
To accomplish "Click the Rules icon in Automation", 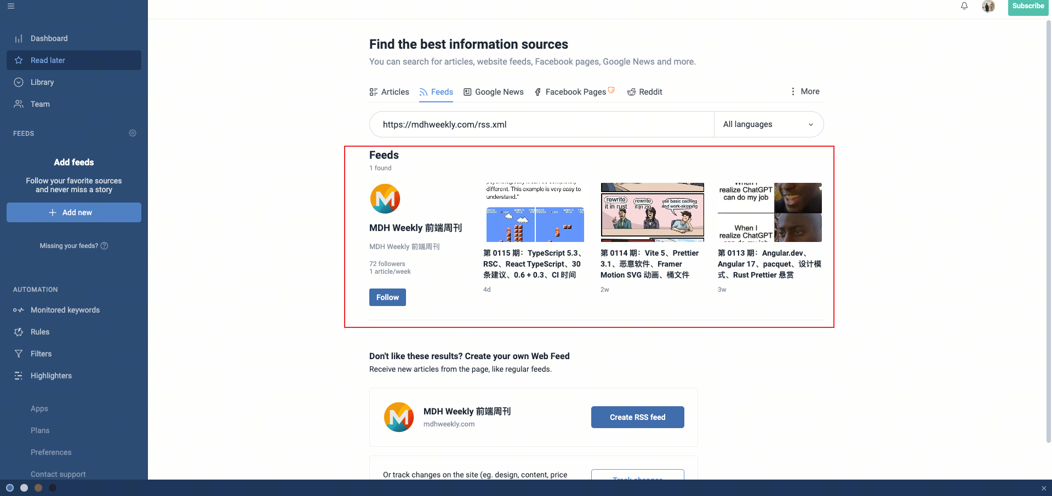I will pos(19,332).
